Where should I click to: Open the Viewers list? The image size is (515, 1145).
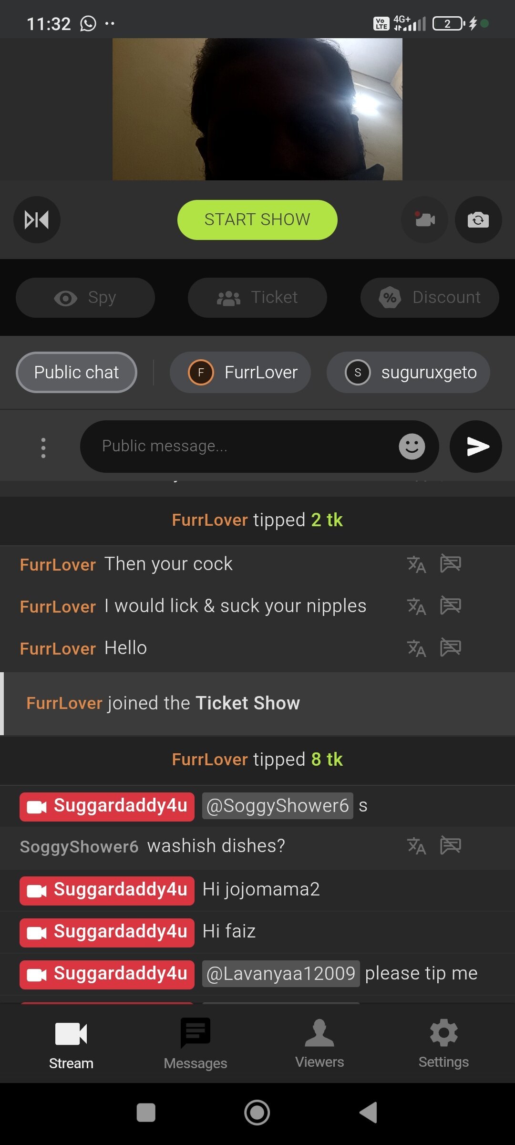click(x=319, y=1044)
